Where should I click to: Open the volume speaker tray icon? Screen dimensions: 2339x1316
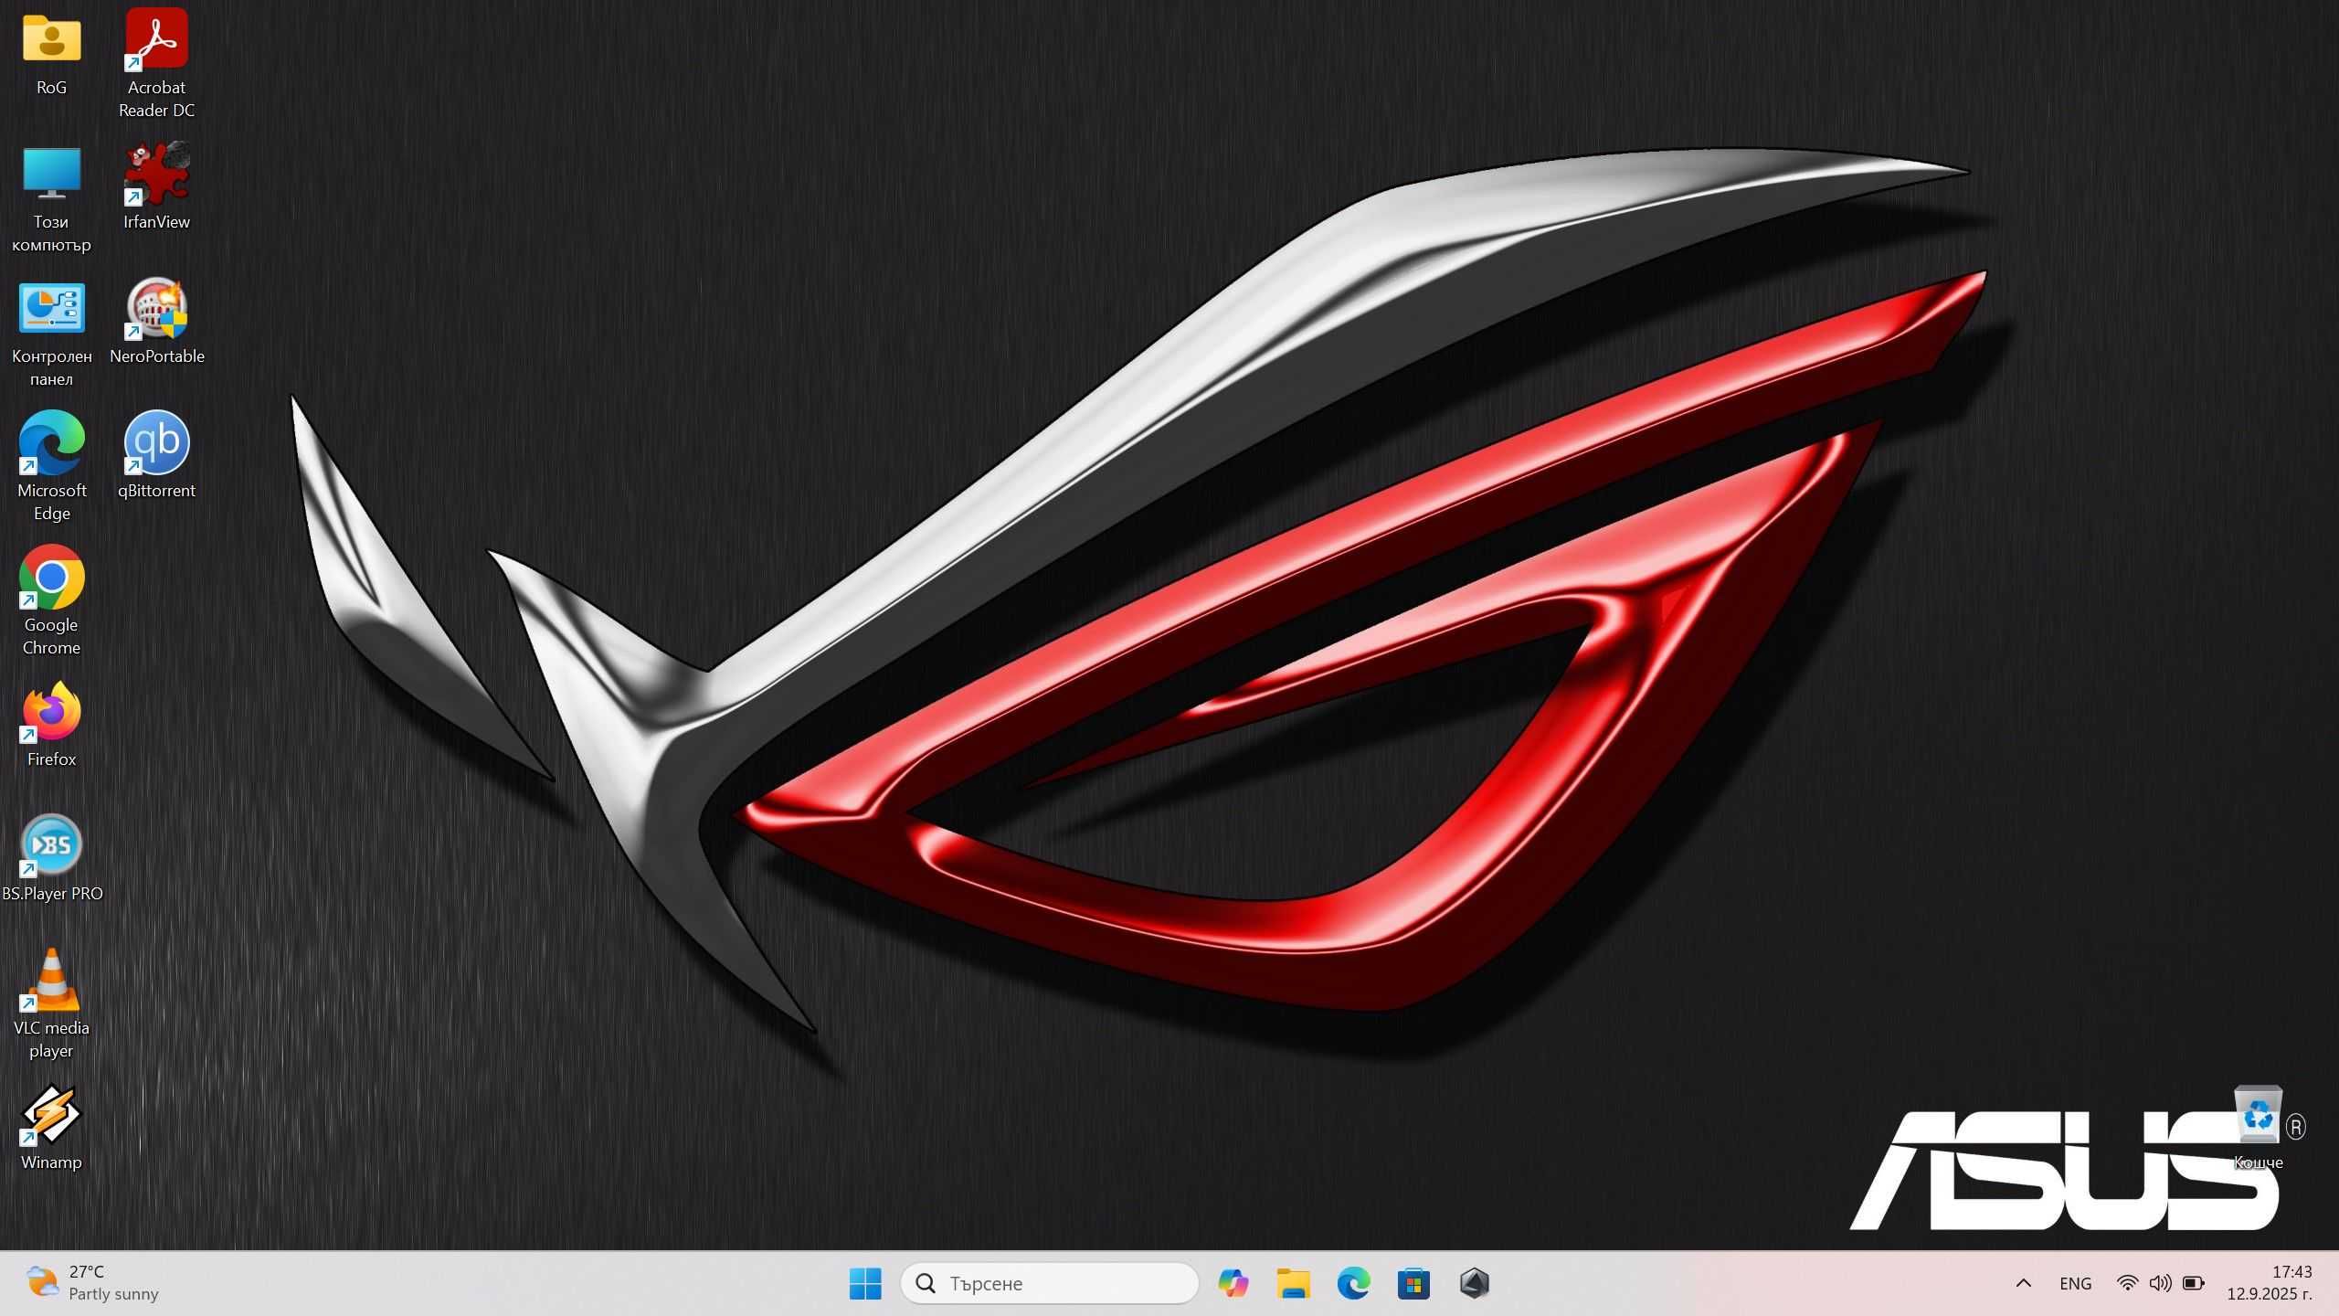(2160, 1283)
